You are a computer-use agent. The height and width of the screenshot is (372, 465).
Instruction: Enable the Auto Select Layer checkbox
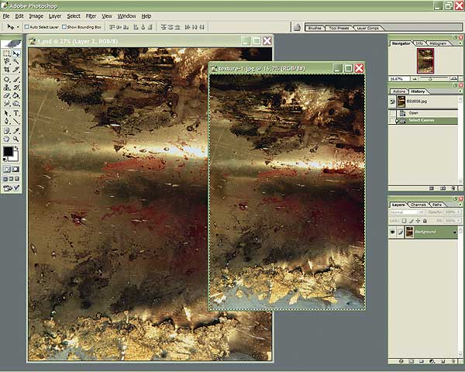point(28,26)
